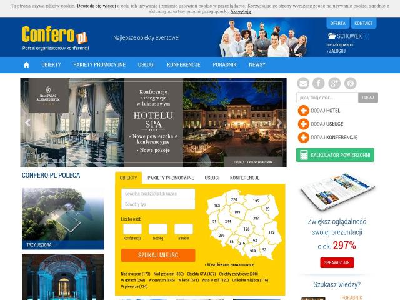This screenshot has height=300, width=400.
Task: Open the Schowek folder icon
Action: [332, 36]
